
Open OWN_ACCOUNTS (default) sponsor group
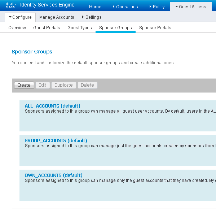54,175
